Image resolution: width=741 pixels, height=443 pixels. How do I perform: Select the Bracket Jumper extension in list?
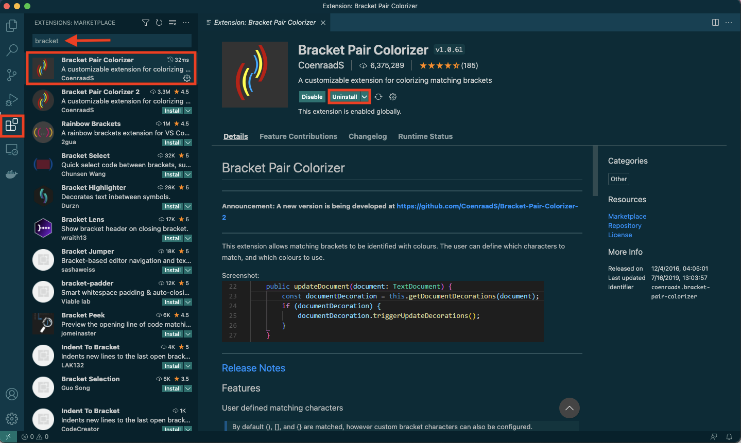pyautogui.click(x=111, y=260)
